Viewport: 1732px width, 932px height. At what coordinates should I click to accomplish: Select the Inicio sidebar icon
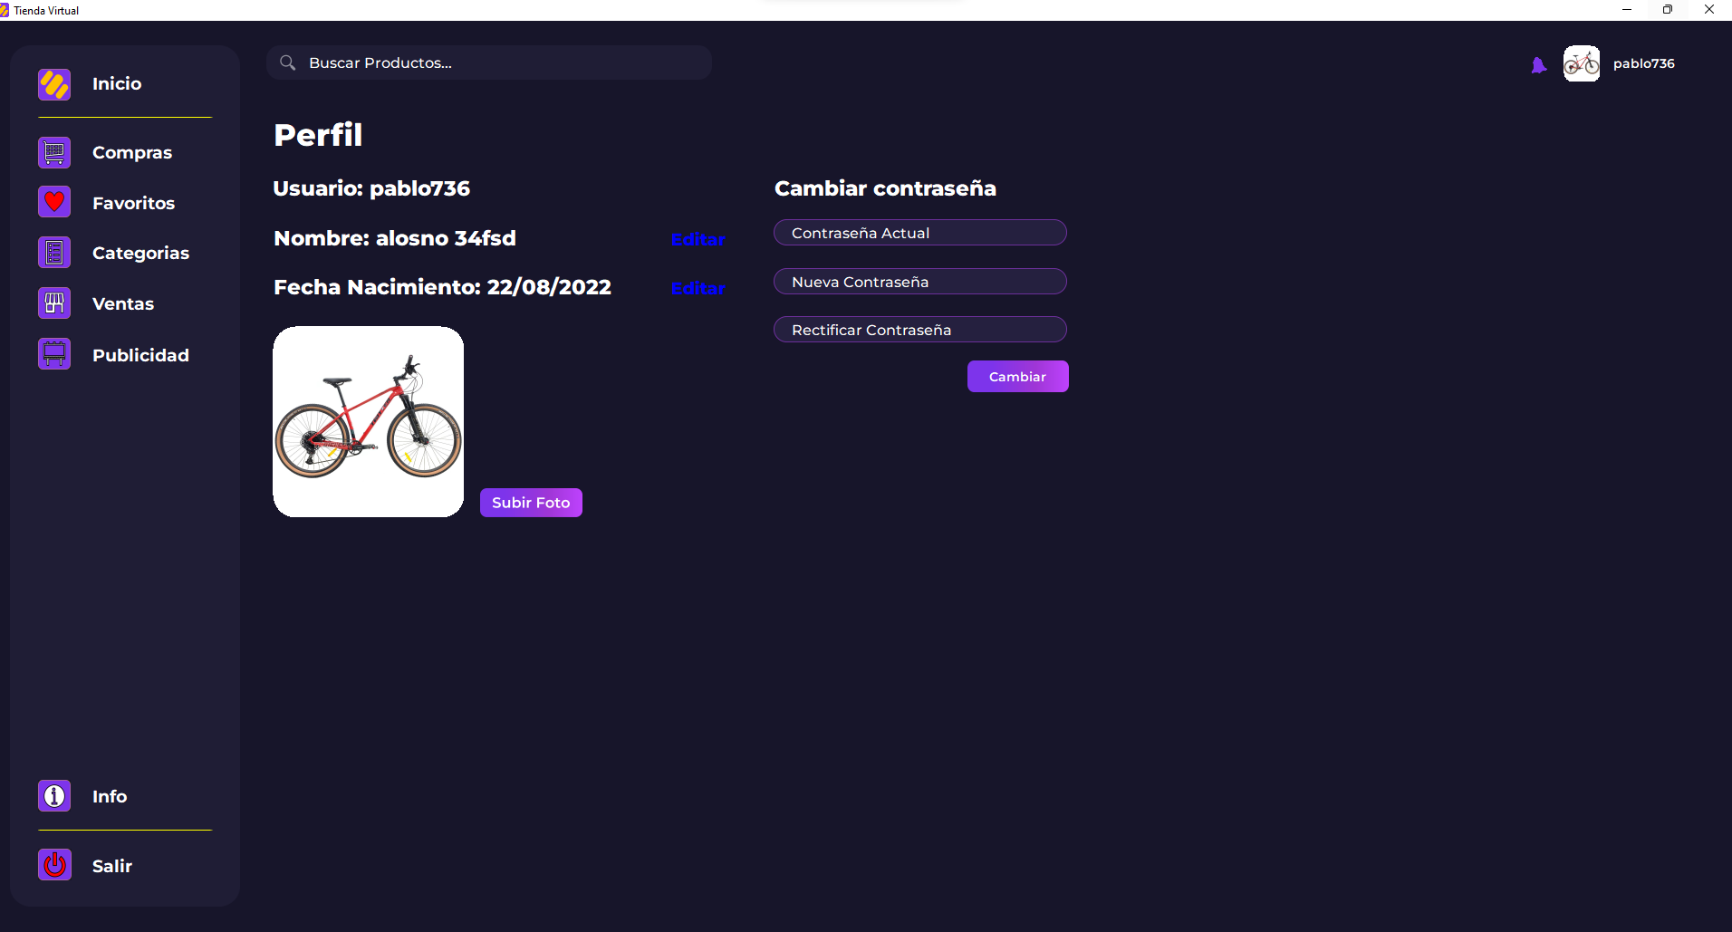53,83
